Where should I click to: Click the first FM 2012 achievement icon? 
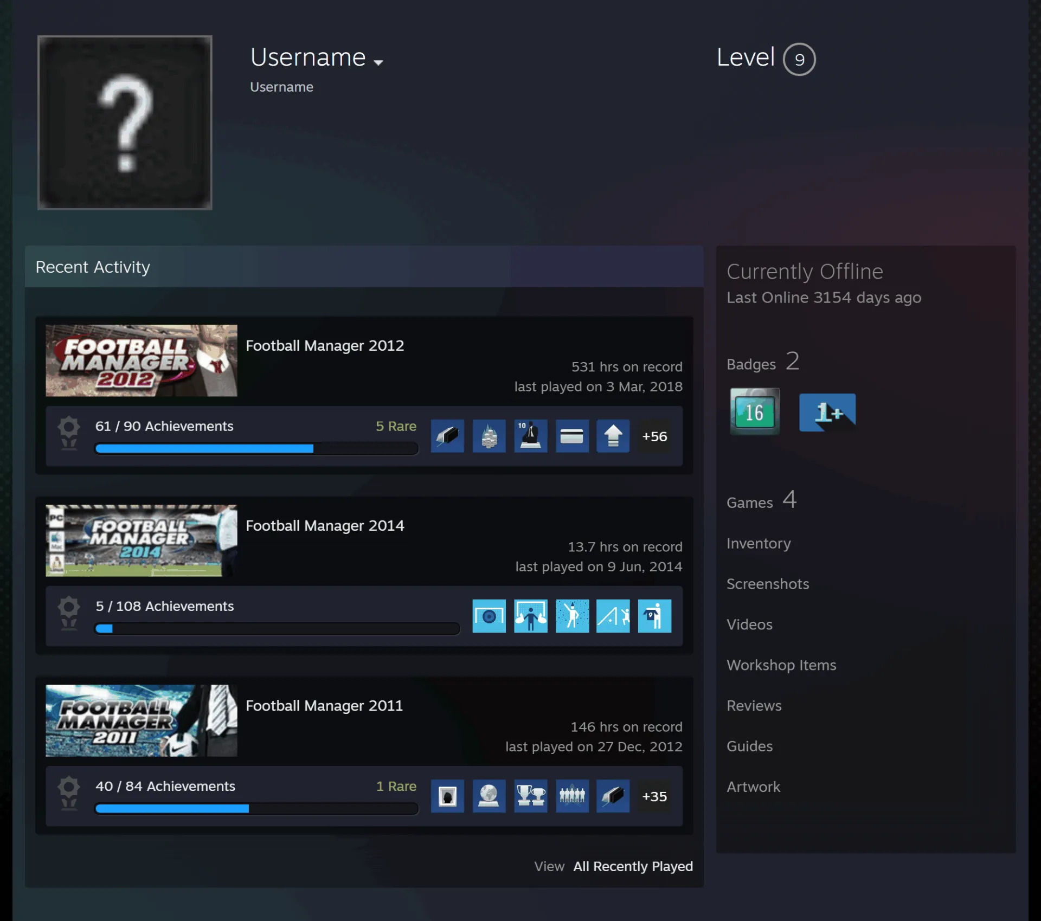coord(447,436)
